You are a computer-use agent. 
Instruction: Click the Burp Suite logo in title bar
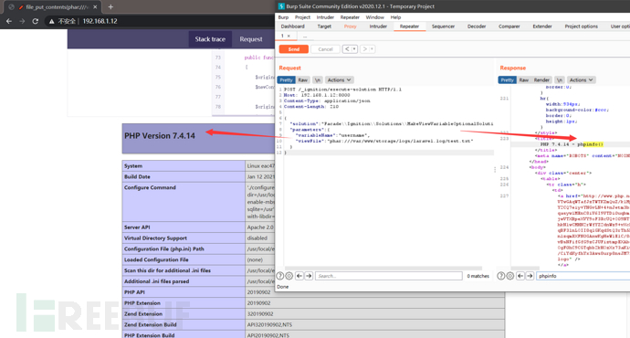coord(281,6)
